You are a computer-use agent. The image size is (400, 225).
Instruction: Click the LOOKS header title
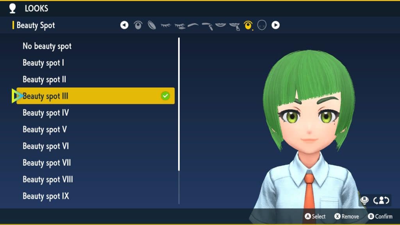coord(36,9)
